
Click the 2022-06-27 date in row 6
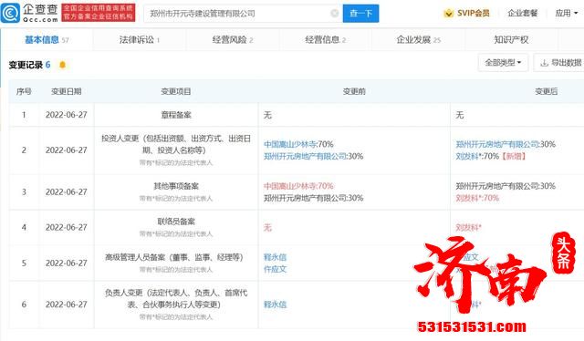pos(67,305)
